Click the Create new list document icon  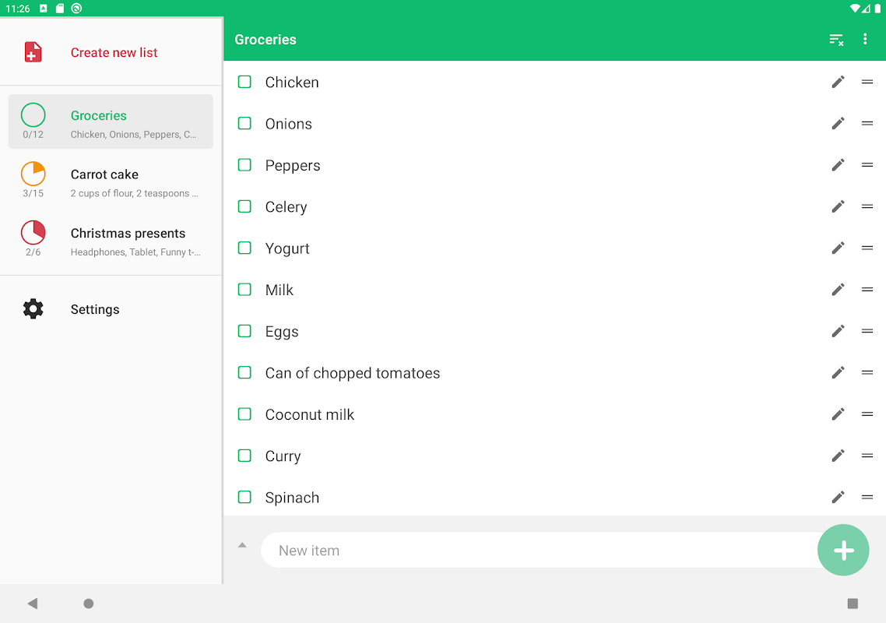tap(33, 52)
